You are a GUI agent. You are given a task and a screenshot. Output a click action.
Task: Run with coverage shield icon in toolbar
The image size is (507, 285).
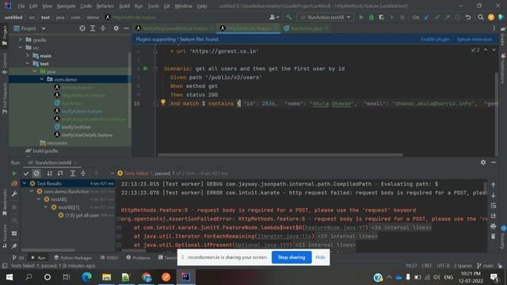pyautogui.click(x=382, y=17)
